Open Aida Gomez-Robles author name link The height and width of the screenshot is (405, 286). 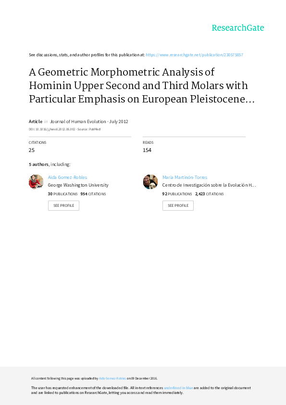pyautogui.click(x=67, y=177)
